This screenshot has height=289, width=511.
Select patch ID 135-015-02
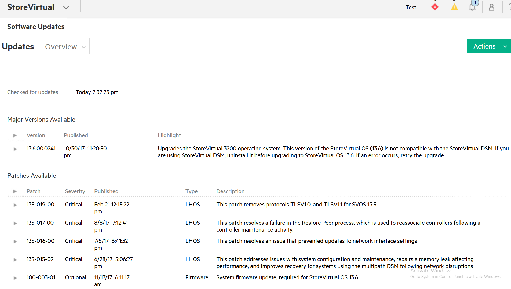tap(40, 259)
